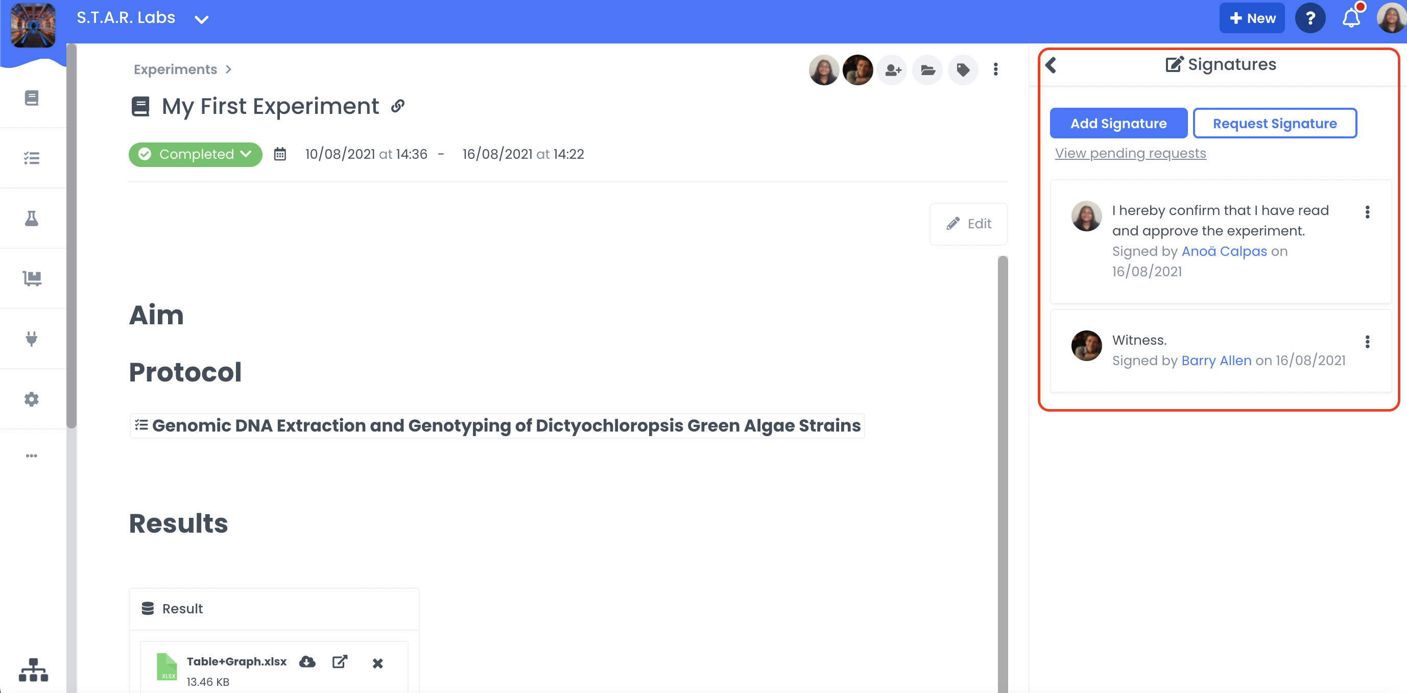Copy experiment link via chain icon

click(x=398, y=106)
